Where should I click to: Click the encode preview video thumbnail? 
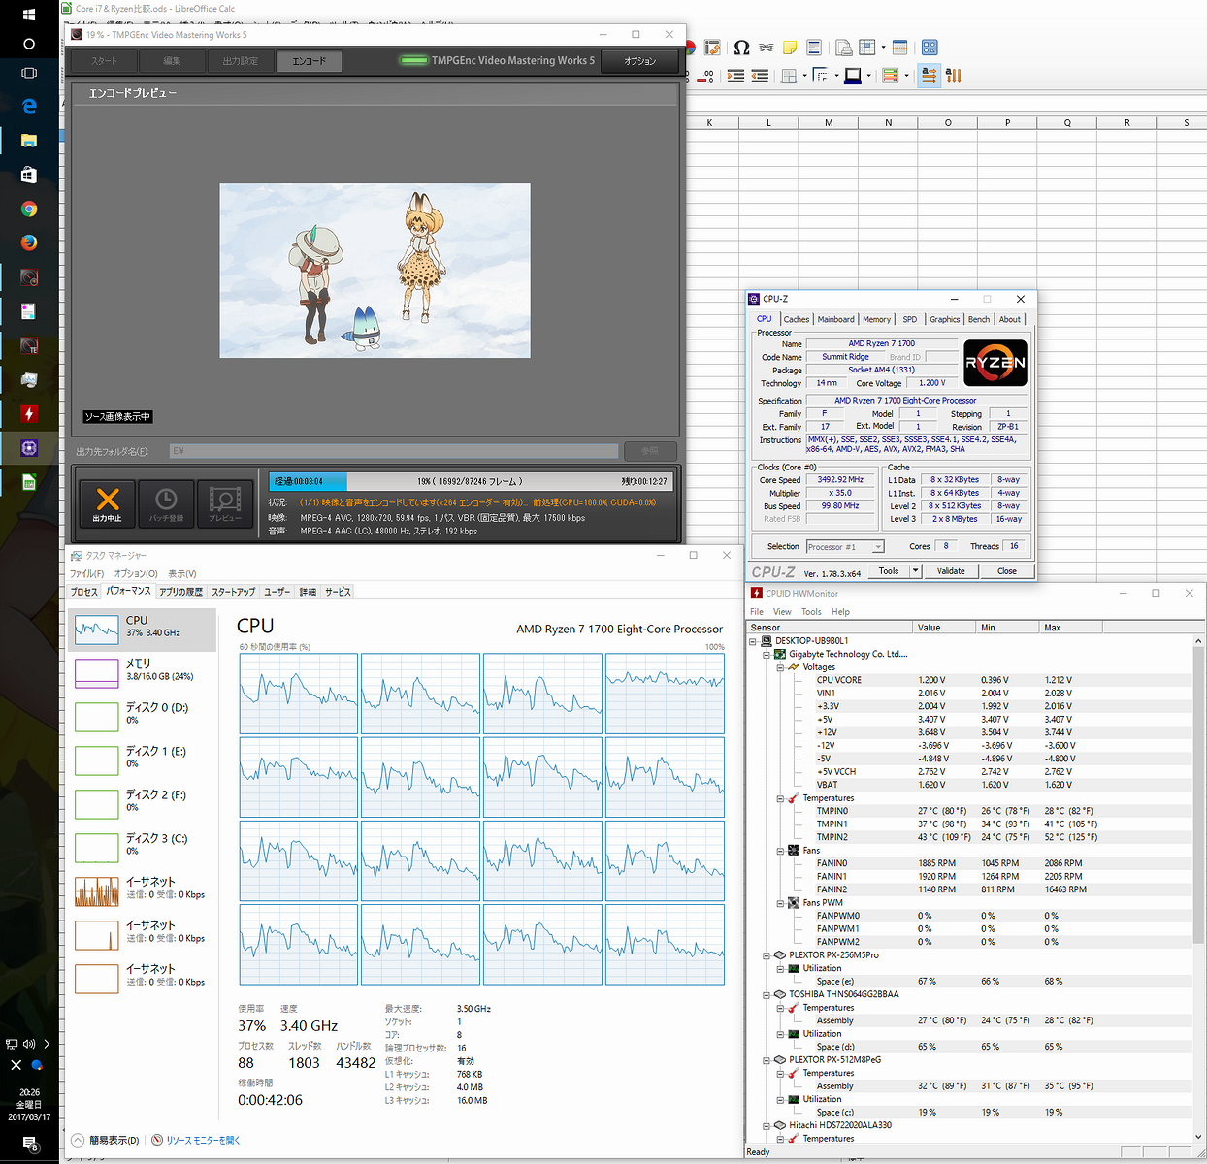375,271
